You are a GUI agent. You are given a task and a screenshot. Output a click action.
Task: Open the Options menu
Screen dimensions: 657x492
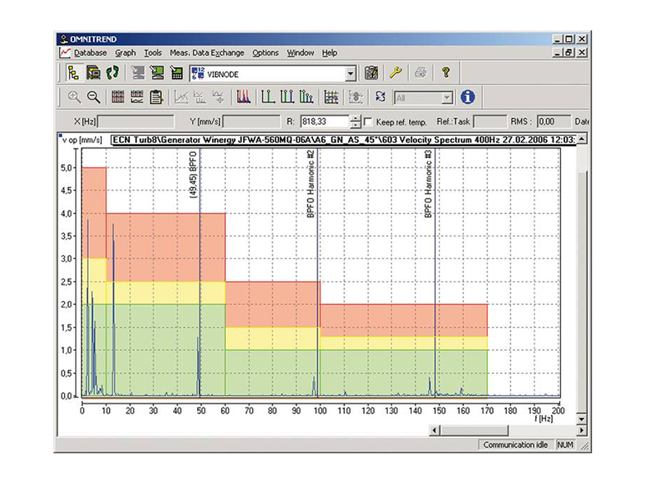pos(265,52)
